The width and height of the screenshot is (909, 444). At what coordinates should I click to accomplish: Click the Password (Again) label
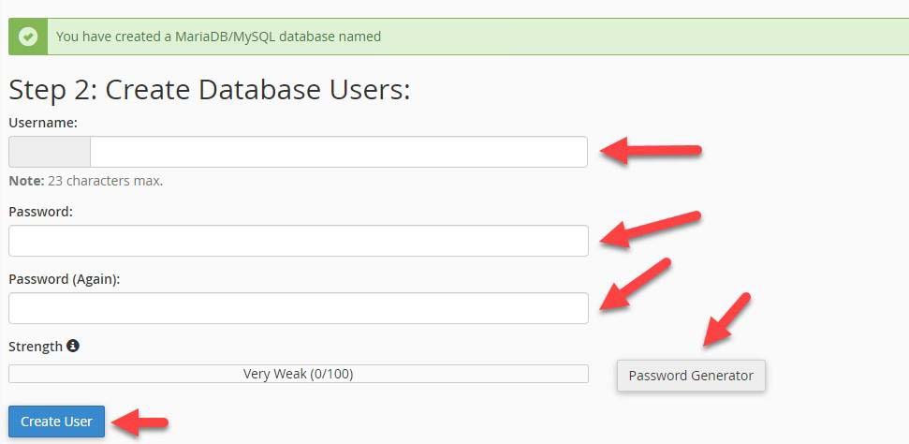tap(65, 279)
